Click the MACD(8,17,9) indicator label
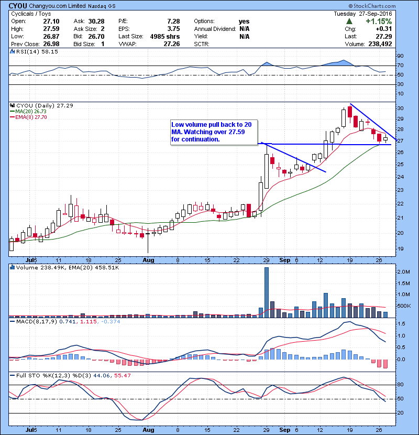 click(x=37, y=322)
